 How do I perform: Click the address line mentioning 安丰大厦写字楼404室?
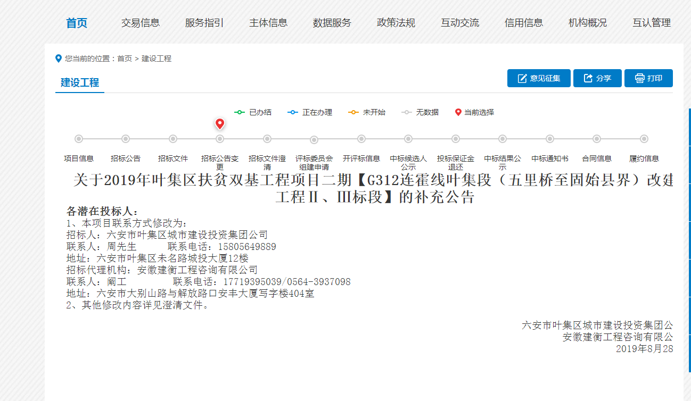pos(191,294)
